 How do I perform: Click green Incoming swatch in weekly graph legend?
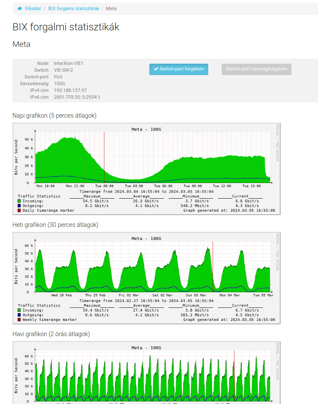click(19, 310)
